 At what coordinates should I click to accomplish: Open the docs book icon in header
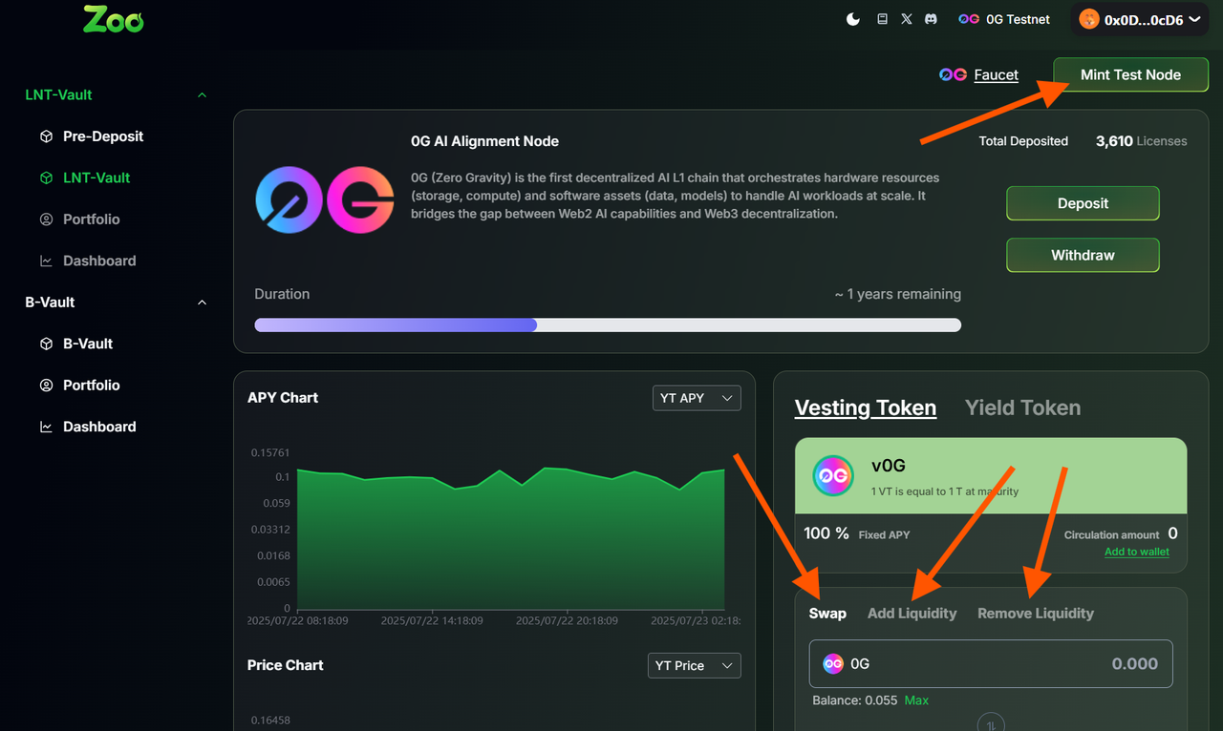tap(882, 19)
